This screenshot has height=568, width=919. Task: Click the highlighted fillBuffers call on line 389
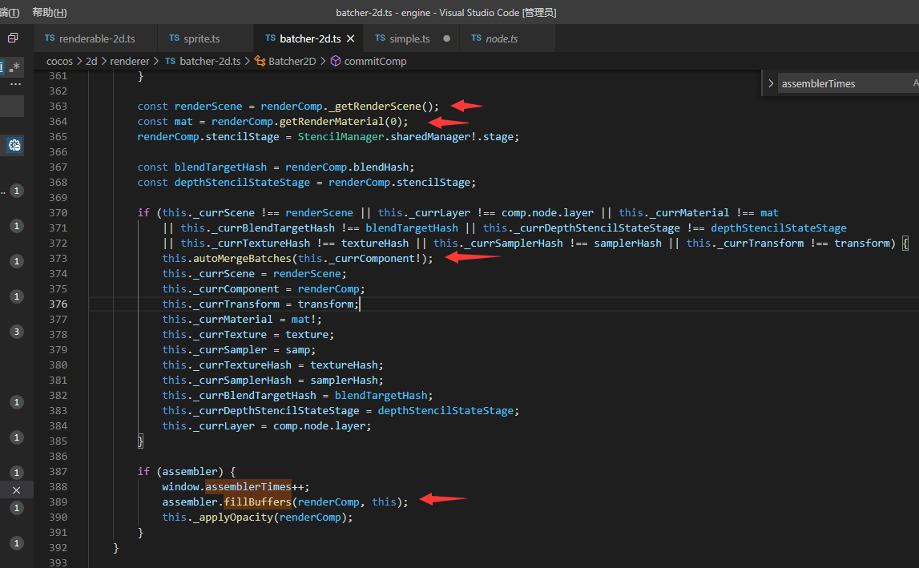click(x=256, y=502)
